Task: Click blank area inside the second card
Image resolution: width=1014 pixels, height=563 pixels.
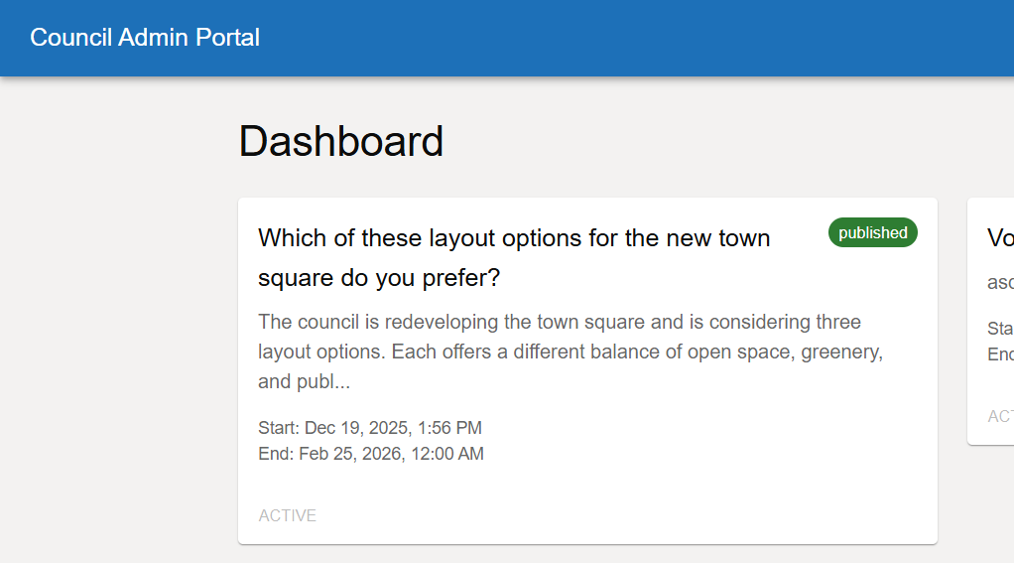Action: (997, 382)
